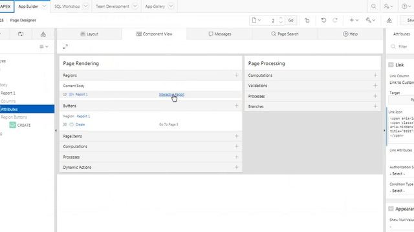The height and width of the screenshot is (232, 414).
Task: Add a rendering computation with plus icon
Action: [237, 146]
